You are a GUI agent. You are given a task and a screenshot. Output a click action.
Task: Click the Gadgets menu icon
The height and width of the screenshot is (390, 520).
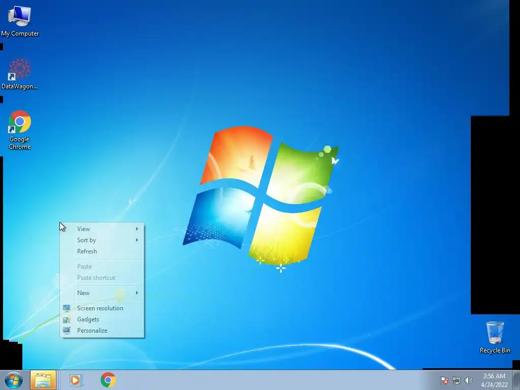pos(67,319)
